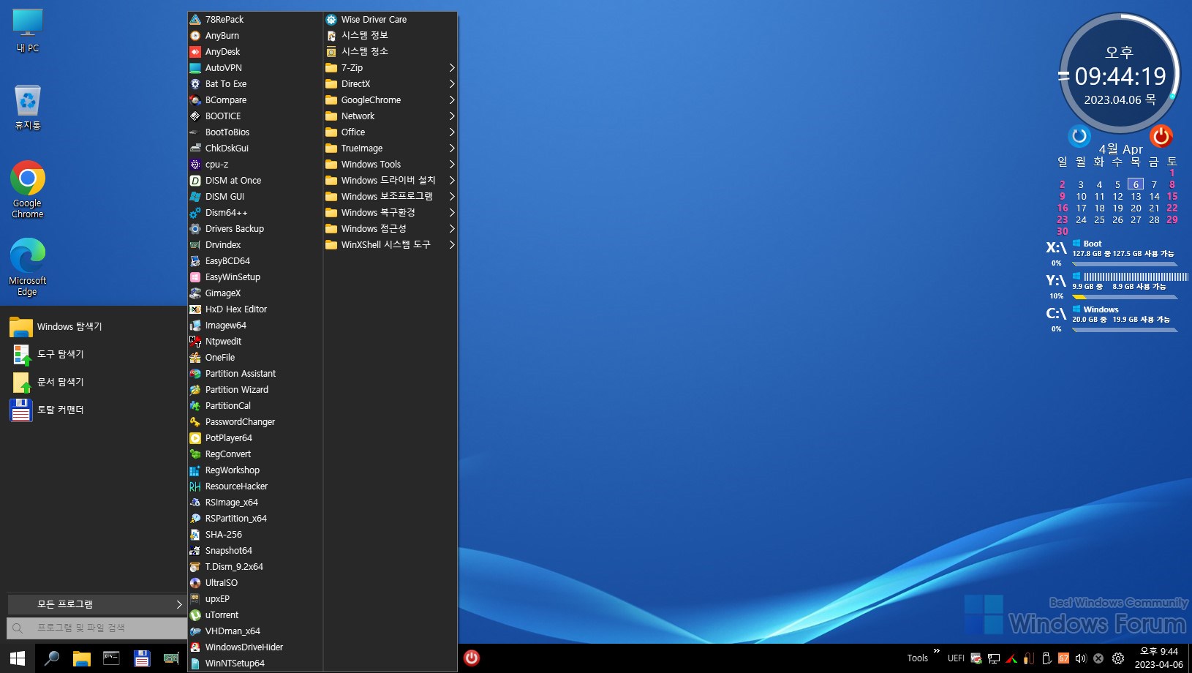Open the settings gear tray icon
The width and height of the screenshot is (1192, 673).
1118,658
